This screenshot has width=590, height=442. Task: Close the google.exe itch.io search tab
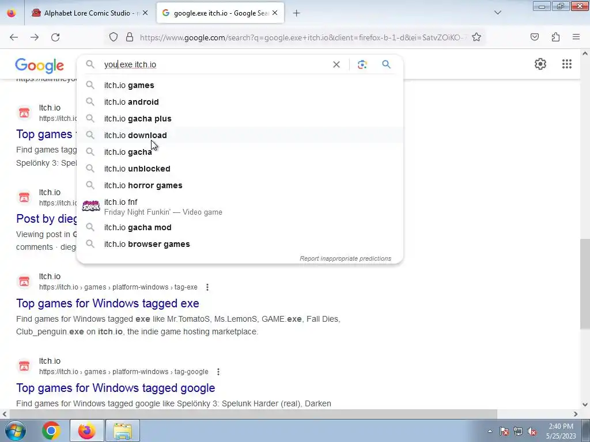tap(275, 13)
